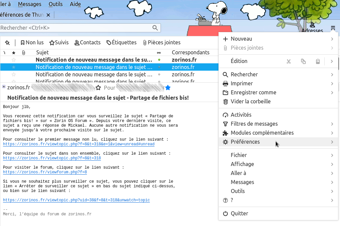Screen dimensions: 340x226
Task: Close the Préférences de Thunderbird tab
Action: pos(48,15)
